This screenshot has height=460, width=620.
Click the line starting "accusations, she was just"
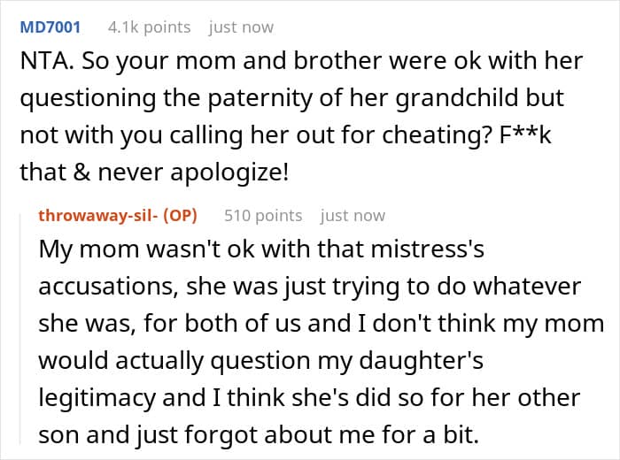coord(309,287)
